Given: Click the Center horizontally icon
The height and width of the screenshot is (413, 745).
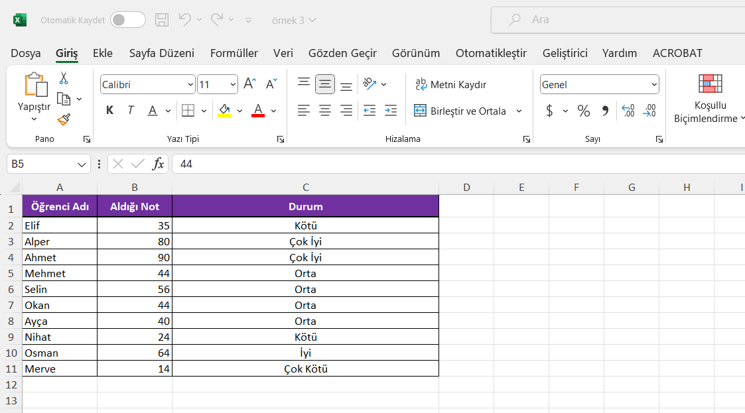Looking at the screenshot, I should point(325,111).
